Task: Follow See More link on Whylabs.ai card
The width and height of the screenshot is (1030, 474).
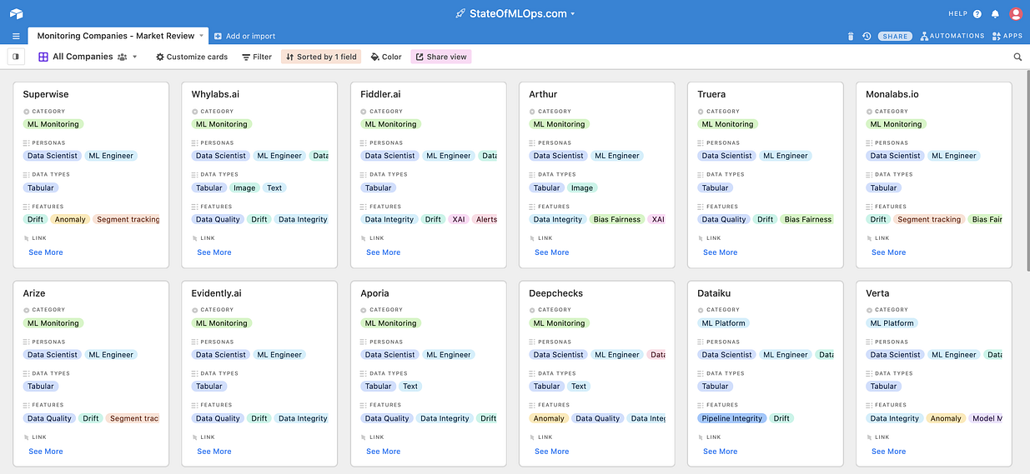Action: pos(214,252)
